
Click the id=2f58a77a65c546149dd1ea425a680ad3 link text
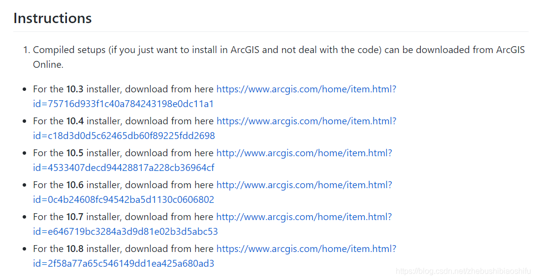124,264
